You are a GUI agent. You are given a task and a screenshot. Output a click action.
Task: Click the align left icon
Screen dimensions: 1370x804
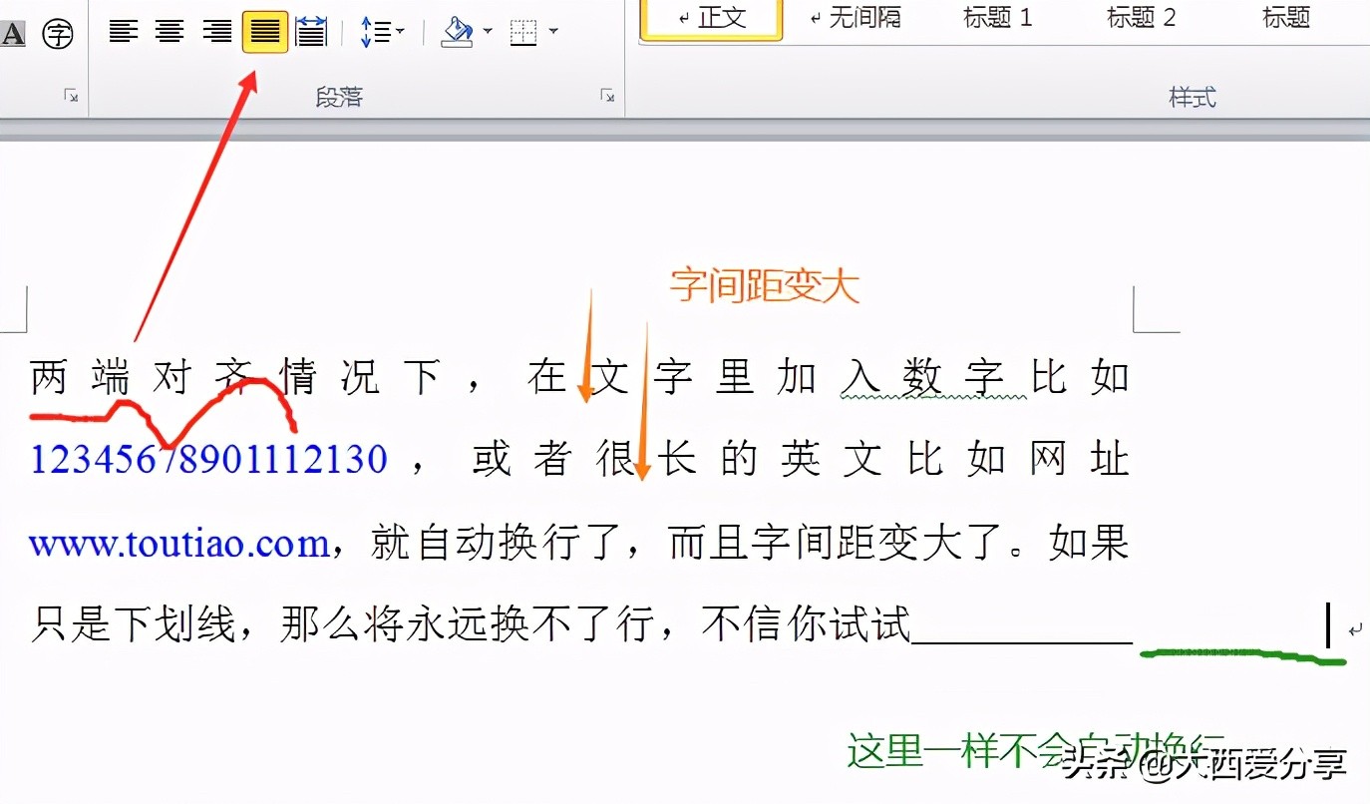tap(124, 32)
